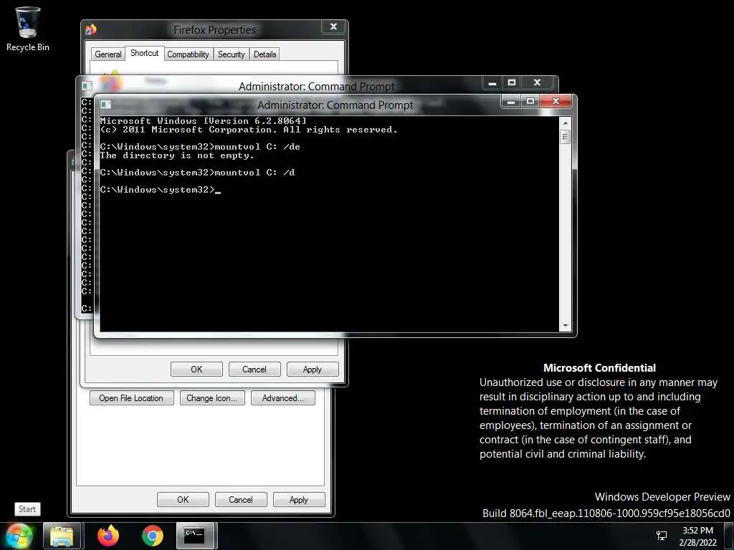Click the Command Prompt scrollbar up arrow

[566, 123]
